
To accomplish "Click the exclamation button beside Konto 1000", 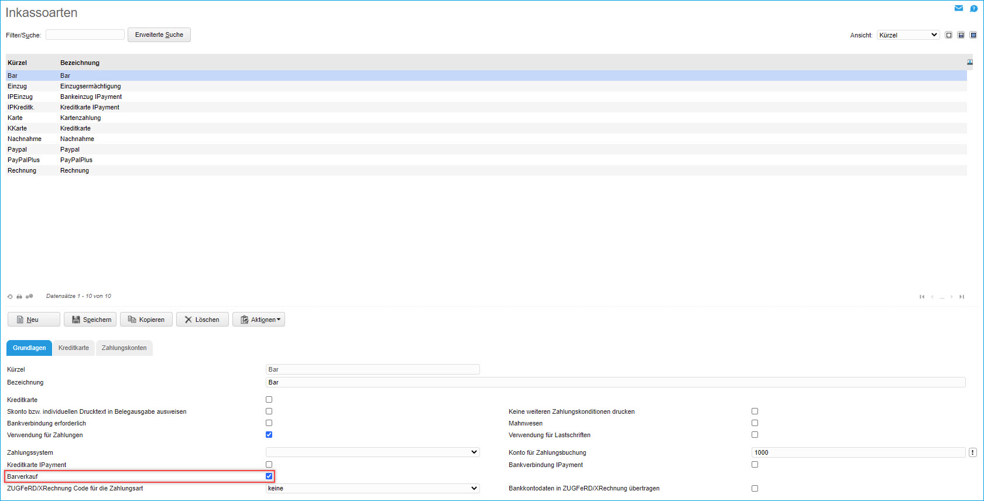I will point(973,452).
